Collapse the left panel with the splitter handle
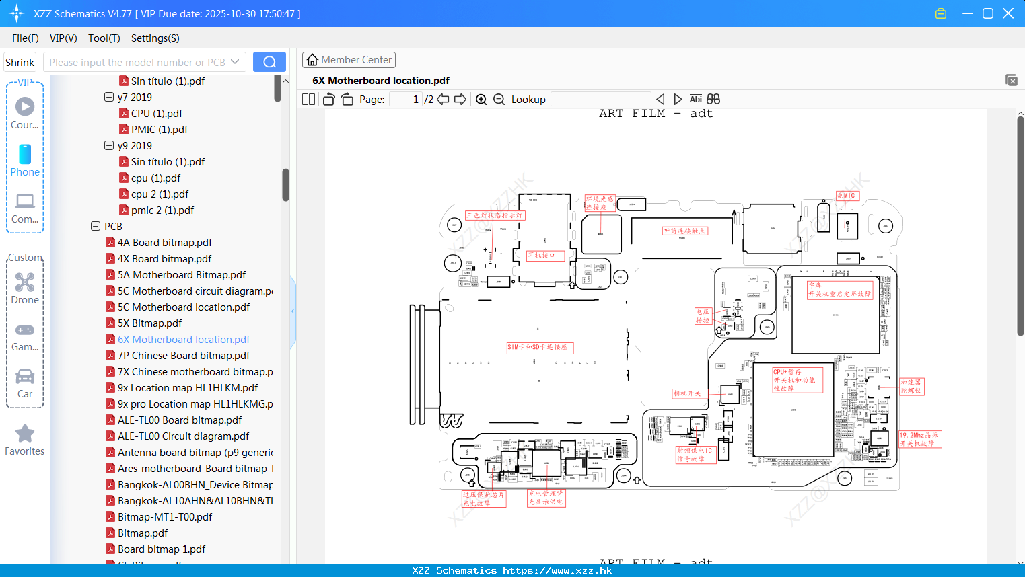This screenshot has width=1025, height=577. [x=293, y=311]
